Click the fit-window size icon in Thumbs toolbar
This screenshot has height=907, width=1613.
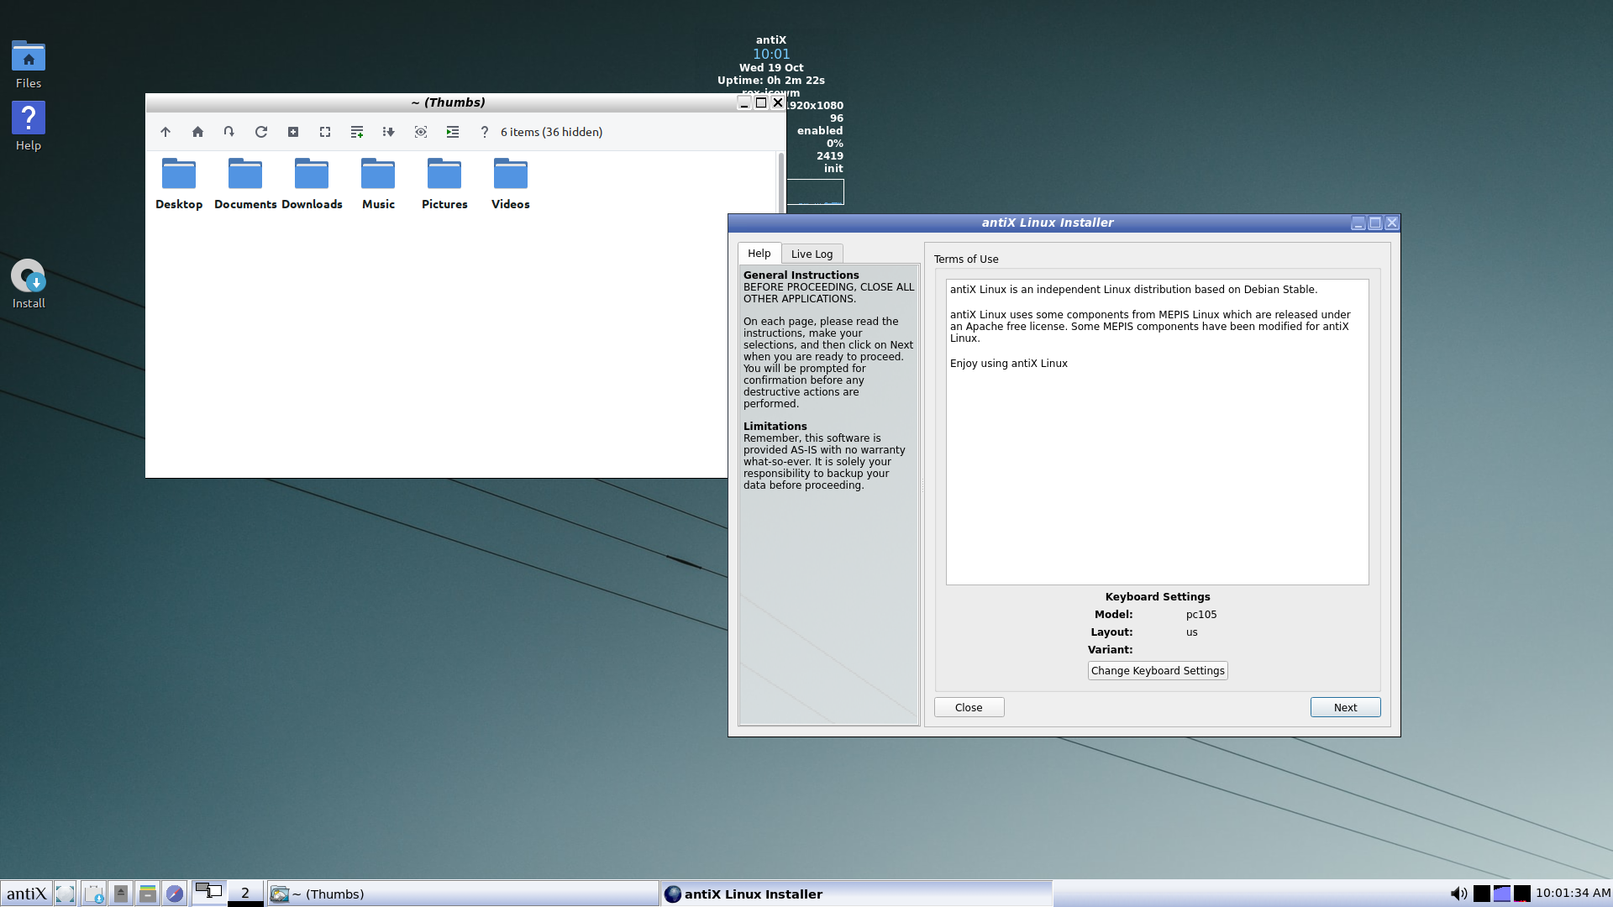pos(325,132)
